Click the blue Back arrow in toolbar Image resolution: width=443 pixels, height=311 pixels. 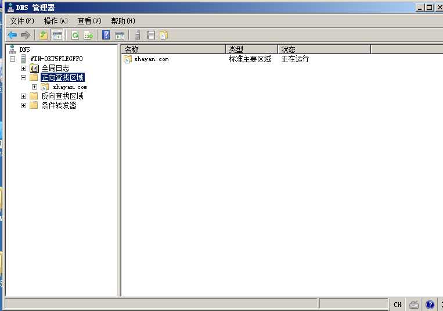pyautogui.click(x=12, y=35)
